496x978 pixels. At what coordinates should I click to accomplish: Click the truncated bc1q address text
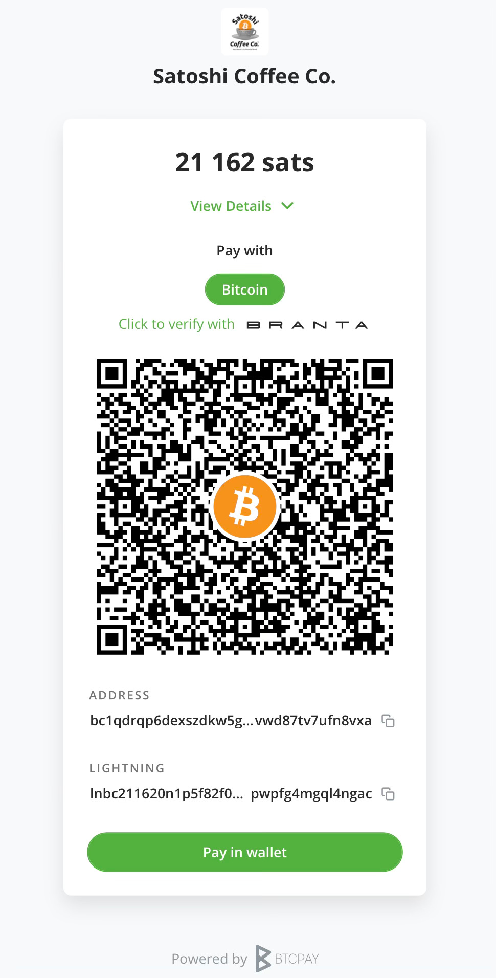pos(231,721)
